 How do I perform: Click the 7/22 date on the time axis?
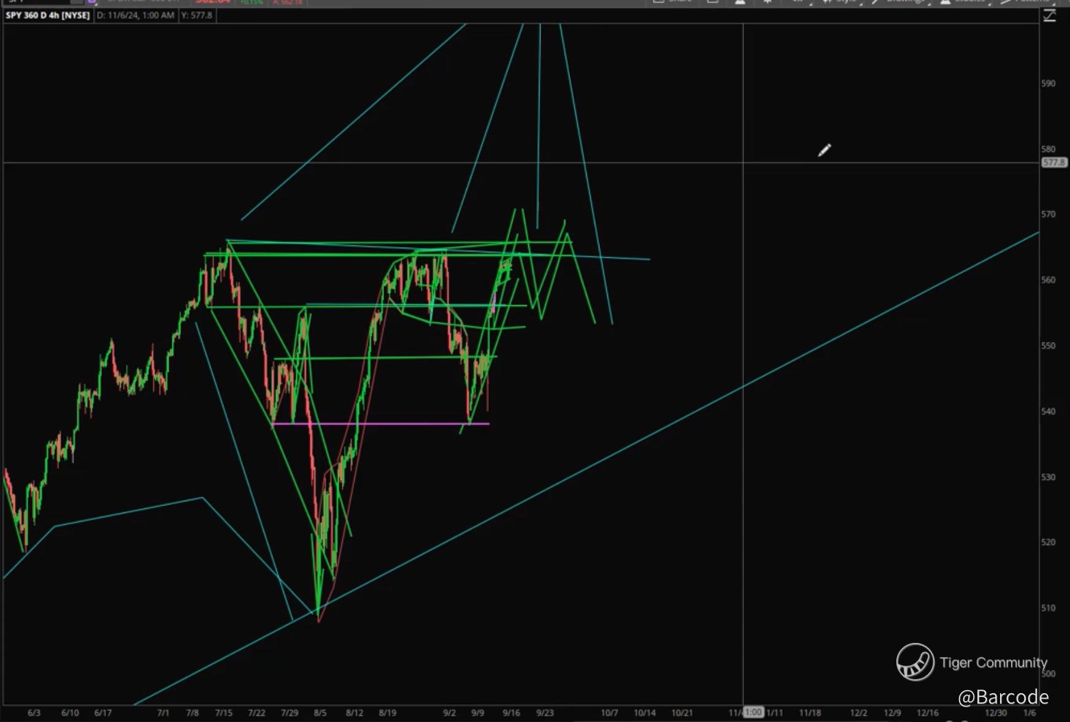pyautogui.click(x=257, y=713)
